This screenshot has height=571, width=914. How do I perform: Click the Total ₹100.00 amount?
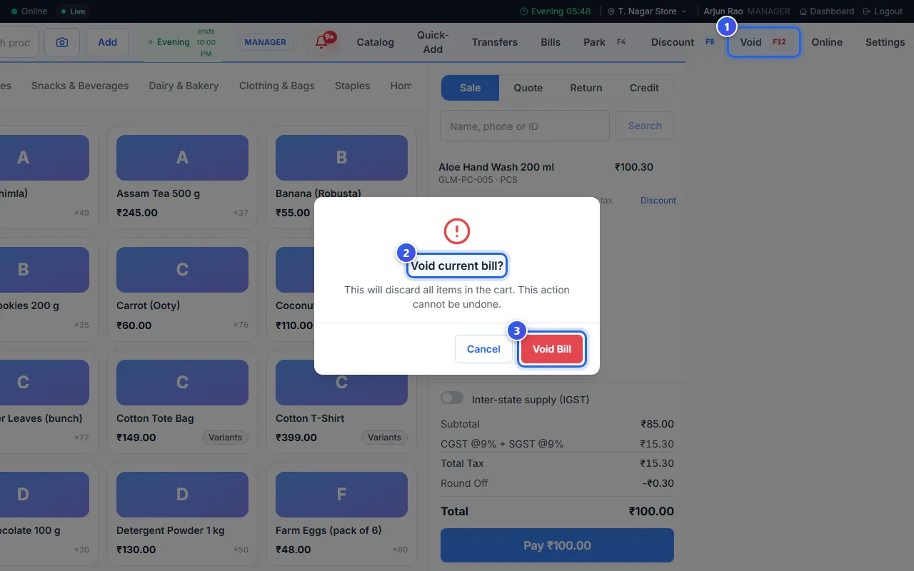pyautogui.click(x=651, y=511)
